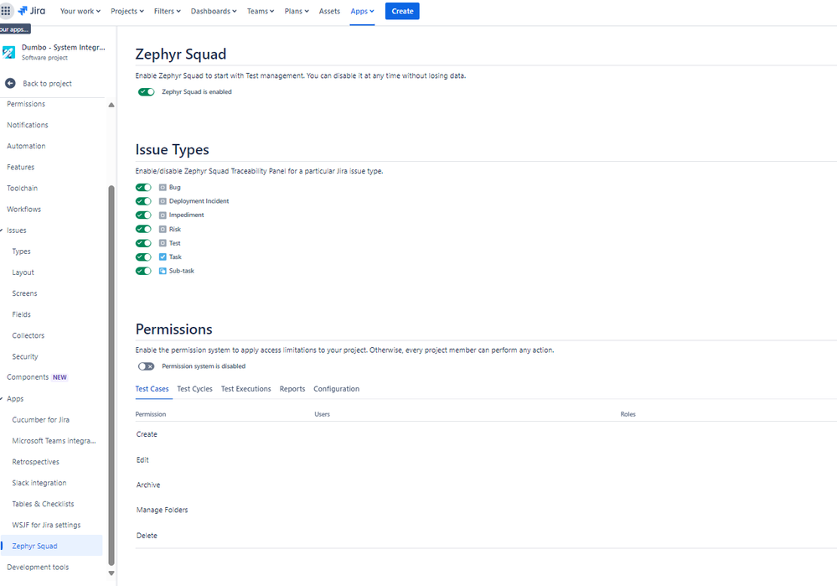Open Slack integration settings
The image size is (837, 586).
tap(39, 483)
